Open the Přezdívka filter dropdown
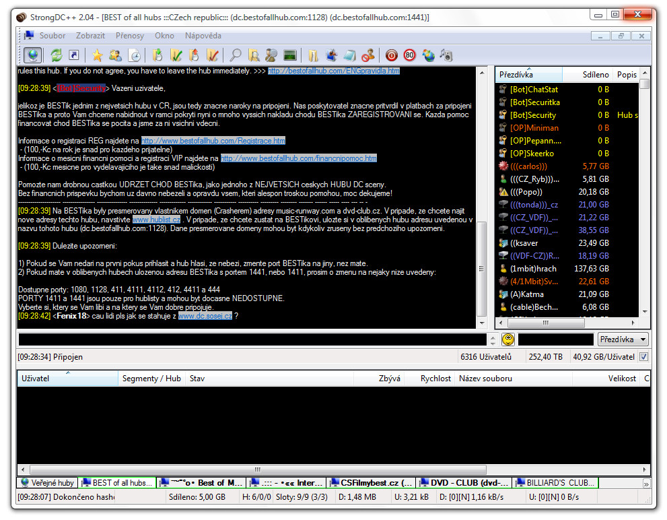667x520 pixels. (x=623, y=339)
